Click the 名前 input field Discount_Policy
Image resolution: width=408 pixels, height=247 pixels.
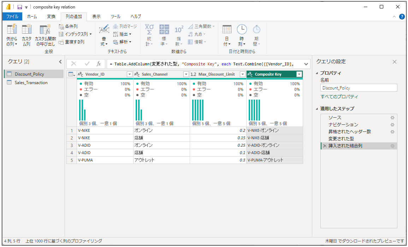(x=359, y=88)
